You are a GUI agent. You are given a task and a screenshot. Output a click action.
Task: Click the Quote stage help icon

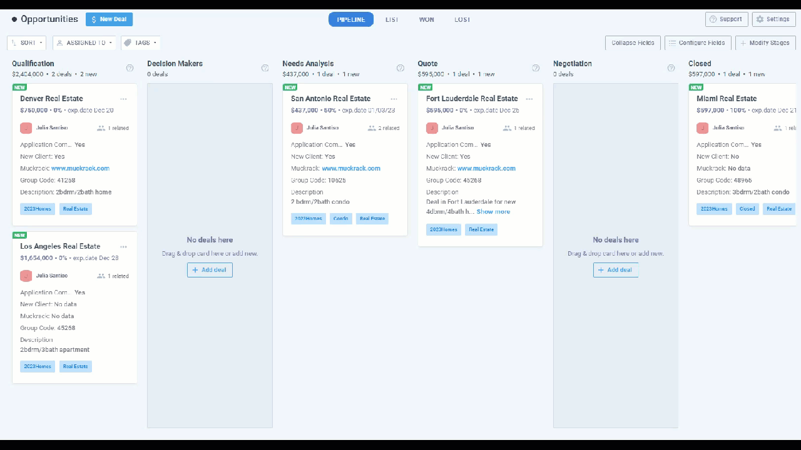pyautogui.click(x=536, y=68)
